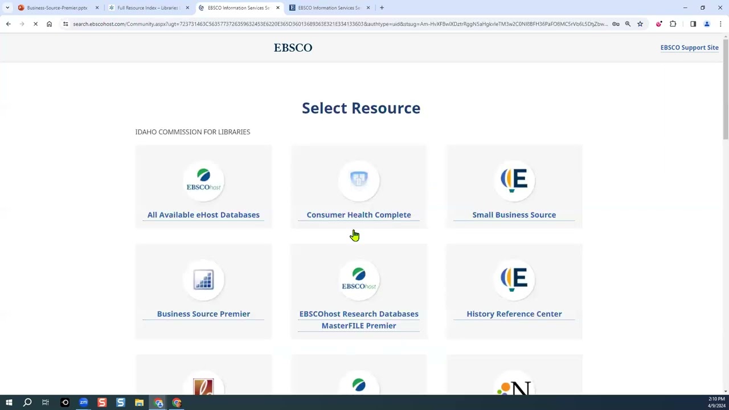The height and width of the screenshot is (410, 729).
Task: Close the Full Resource Index tab
Action: coord(187,8)
